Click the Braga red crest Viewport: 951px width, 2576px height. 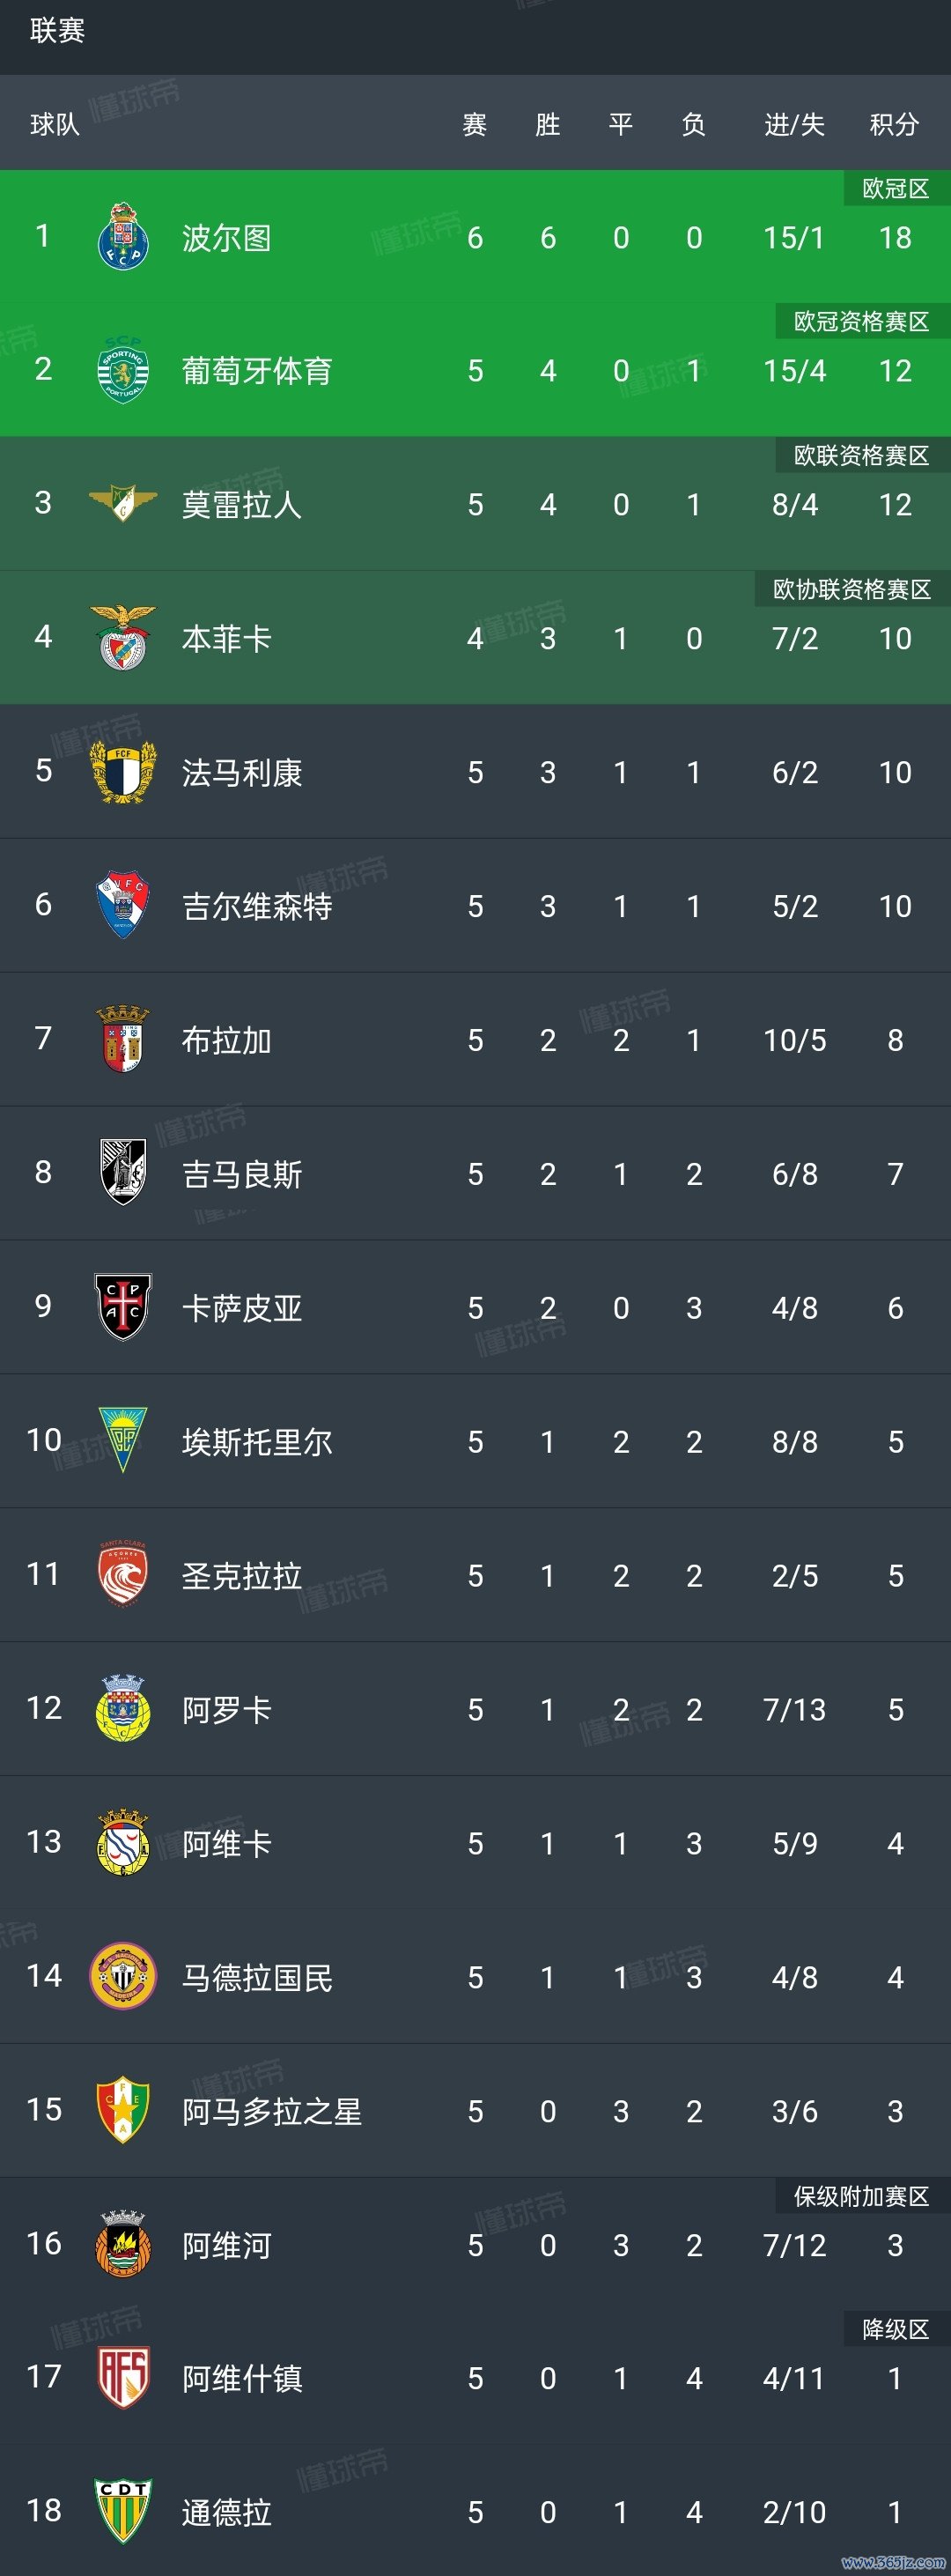(x=123, y=1039)
